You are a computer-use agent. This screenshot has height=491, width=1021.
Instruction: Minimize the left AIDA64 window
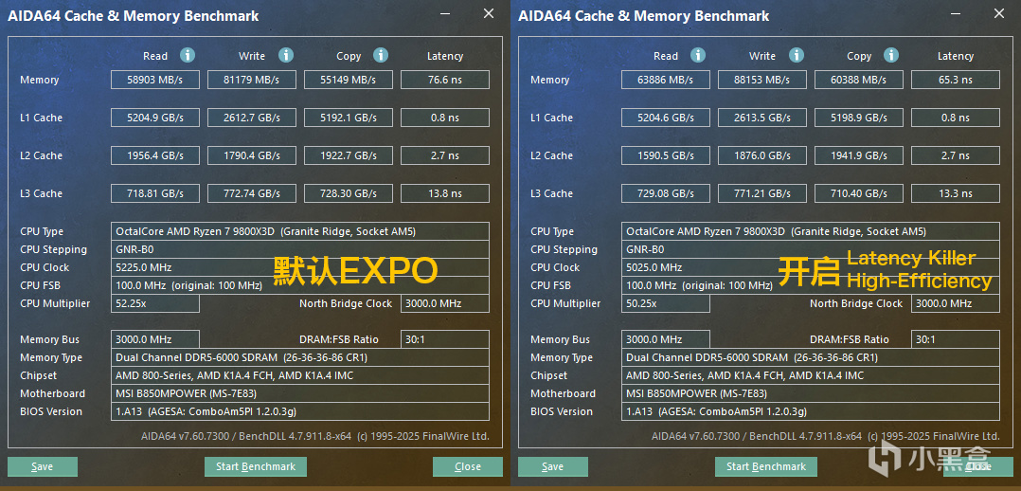coord(445,13)
